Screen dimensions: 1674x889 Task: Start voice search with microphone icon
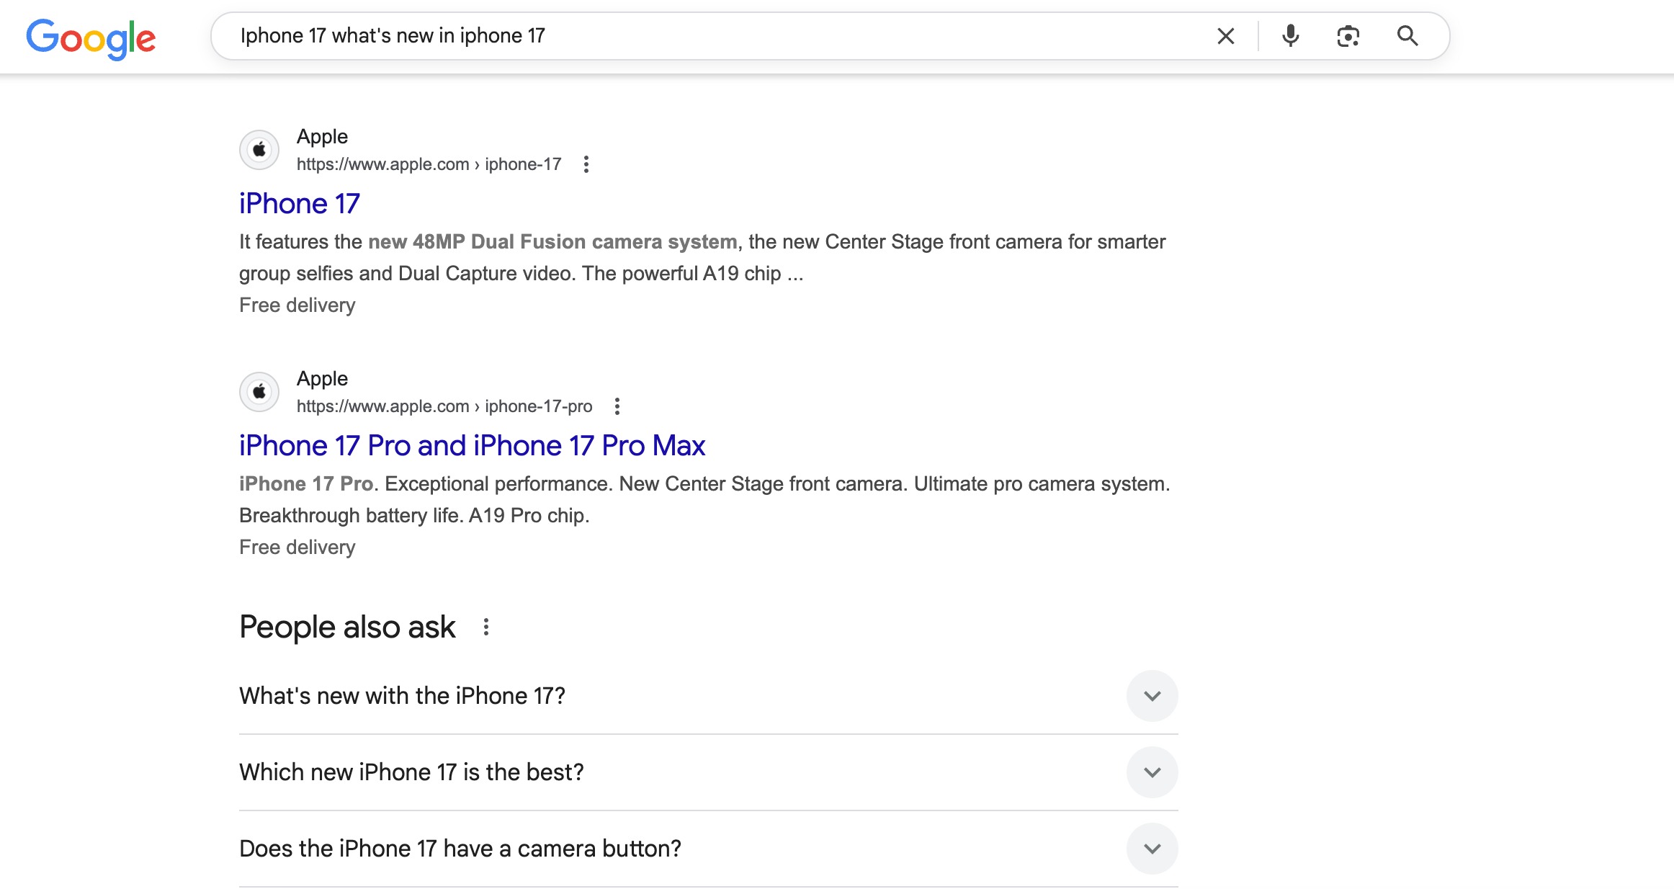(x=1290, y=36)
